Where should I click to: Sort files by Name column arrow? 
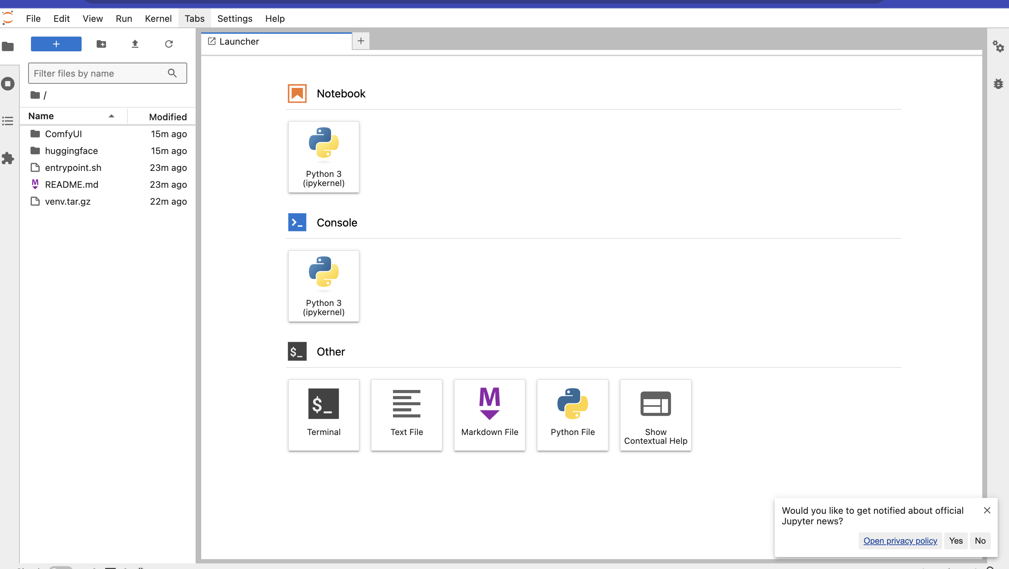(x=111, y=116)
